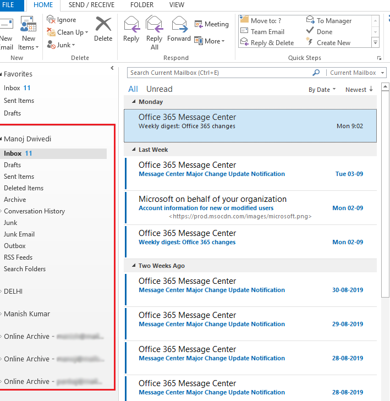Open the Mon 02-09 Weekly digest email
This screenshot has width=390, height=401.
251,241
